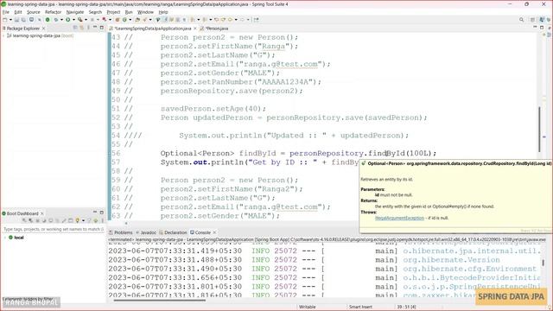The height and width of the screenshot is (311, 553).
Task: Close the Package Explorer view
Action: click(44, 29)
